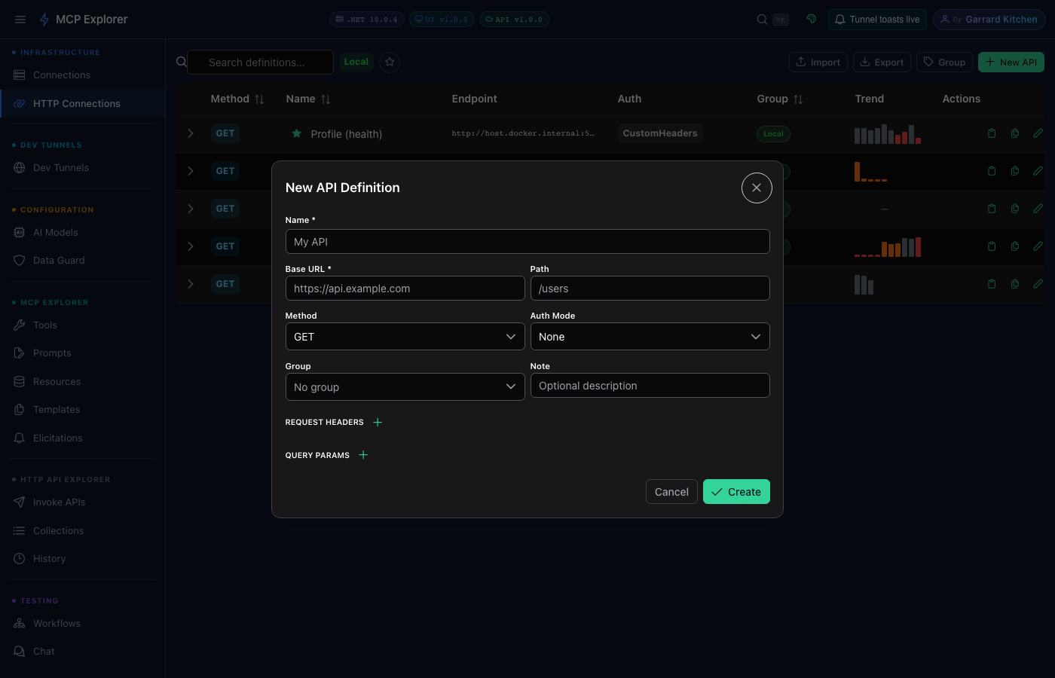Image resolution: width=1055 pixels, height=678 pixels.
Task: Open Elicitations bell item
Action: tap(83, 438)
